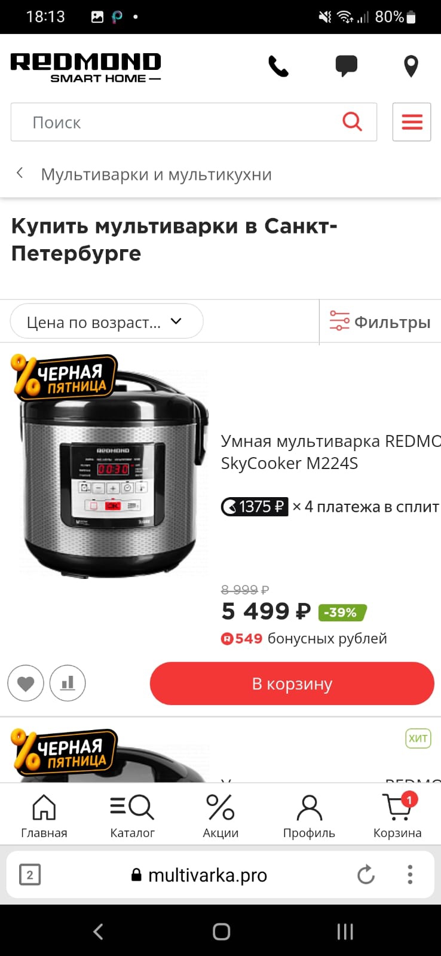The height and width of the screenshot is (956, 441).
Task: Open the Каталог tab
Action: pos(132,816)
